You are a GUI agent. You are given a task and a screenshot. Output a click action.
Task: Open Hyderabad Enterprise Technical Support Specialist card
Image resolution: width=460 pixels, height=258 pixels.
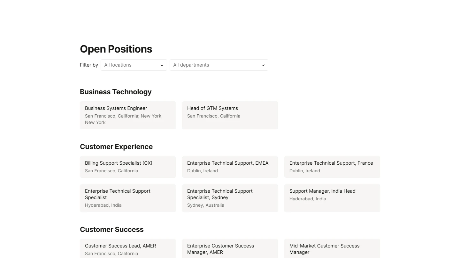click(127, 198)
